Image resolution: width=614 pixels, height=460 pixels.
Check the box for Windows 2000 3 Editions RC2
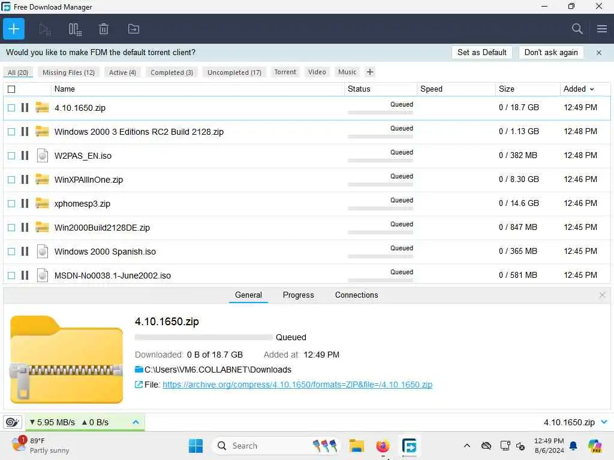11,132
